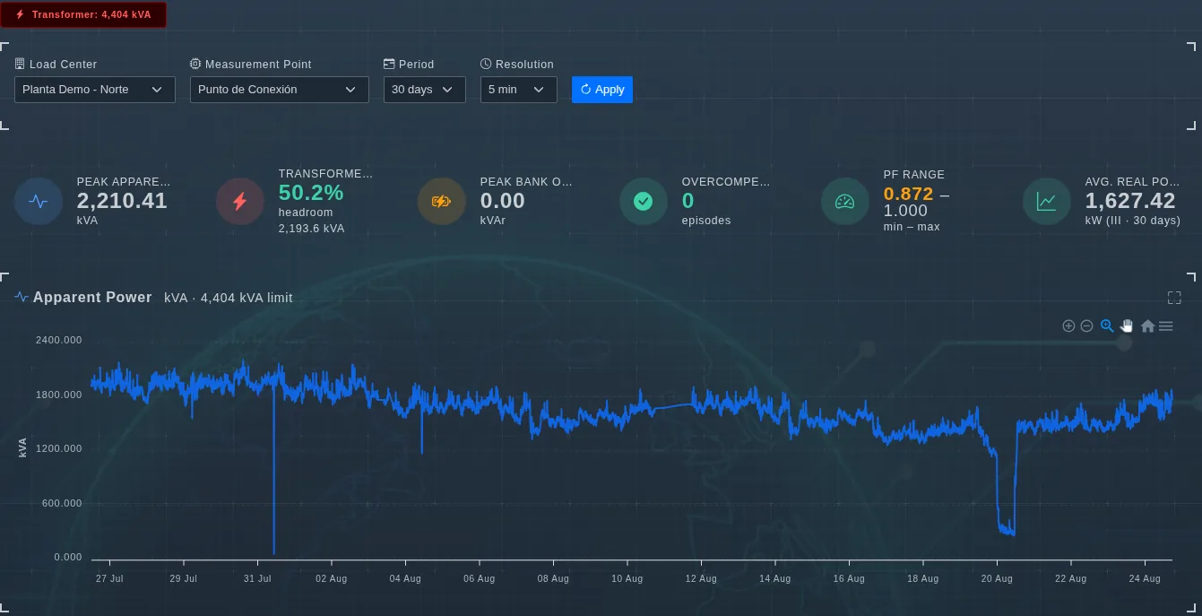This screenshot has width=1202, height=616.
Task: Click the Transformer headroom lightning icon
Action: coord(239,202)
